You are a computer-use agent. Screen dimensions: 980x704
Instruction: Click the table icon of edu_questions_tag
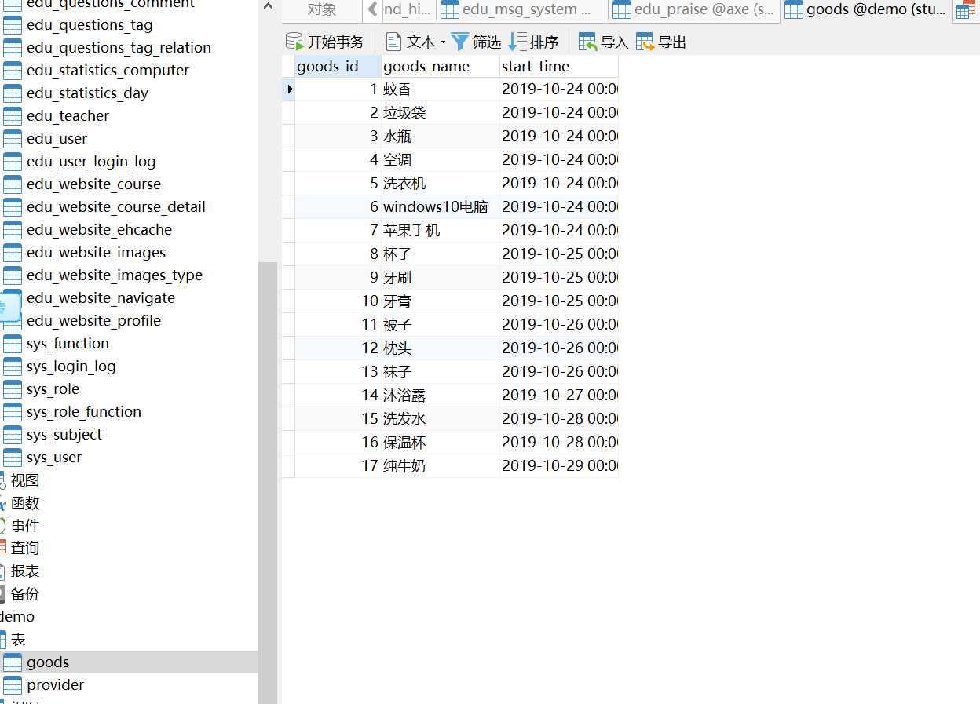coord(13,25)
